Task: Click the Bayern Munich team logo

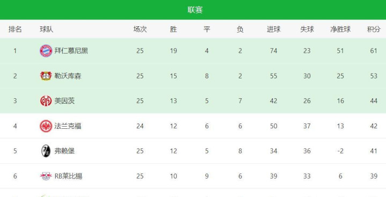Action: [x=46, y=51]
